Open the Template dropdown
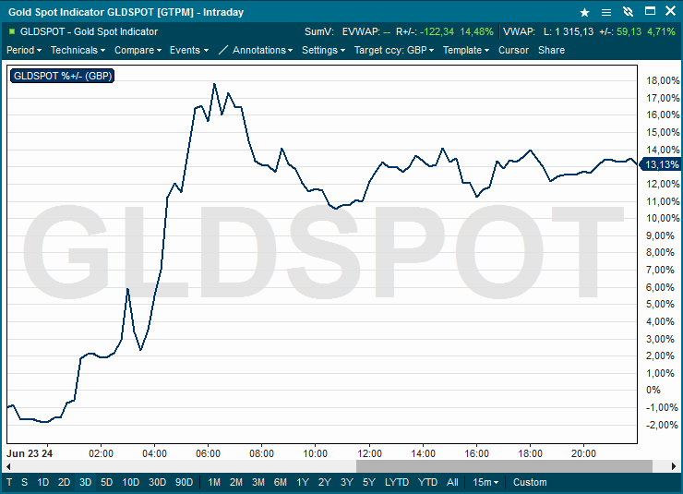This screenshot has height=494, width=683. [x=466, y=50]
